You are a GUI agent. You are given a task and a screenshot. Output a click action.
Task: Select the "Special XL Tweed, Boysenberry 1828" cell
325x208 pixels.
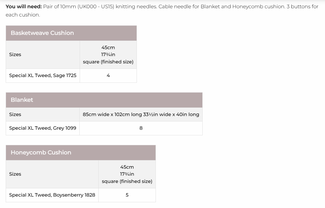pos(52,195)
